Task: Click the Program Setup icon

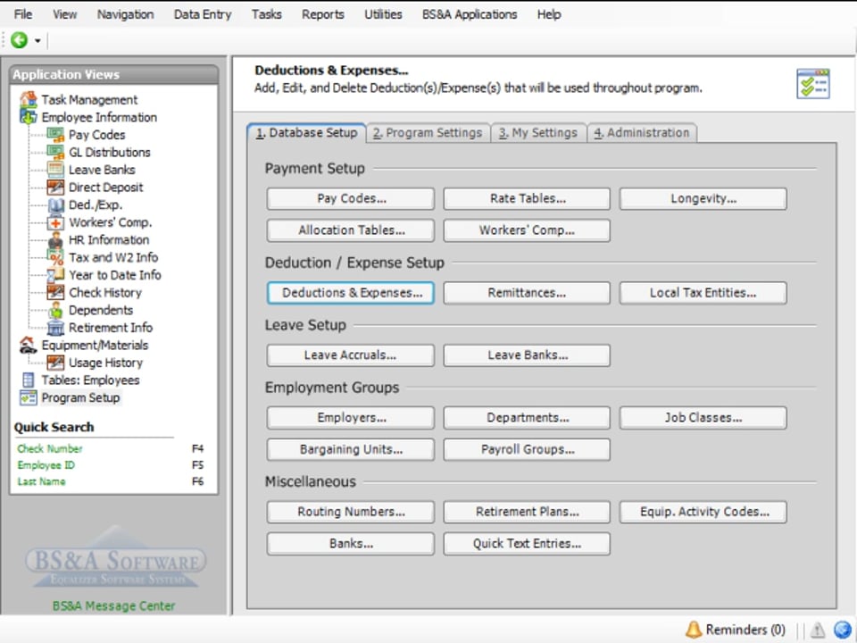Action: click(29, 397)
